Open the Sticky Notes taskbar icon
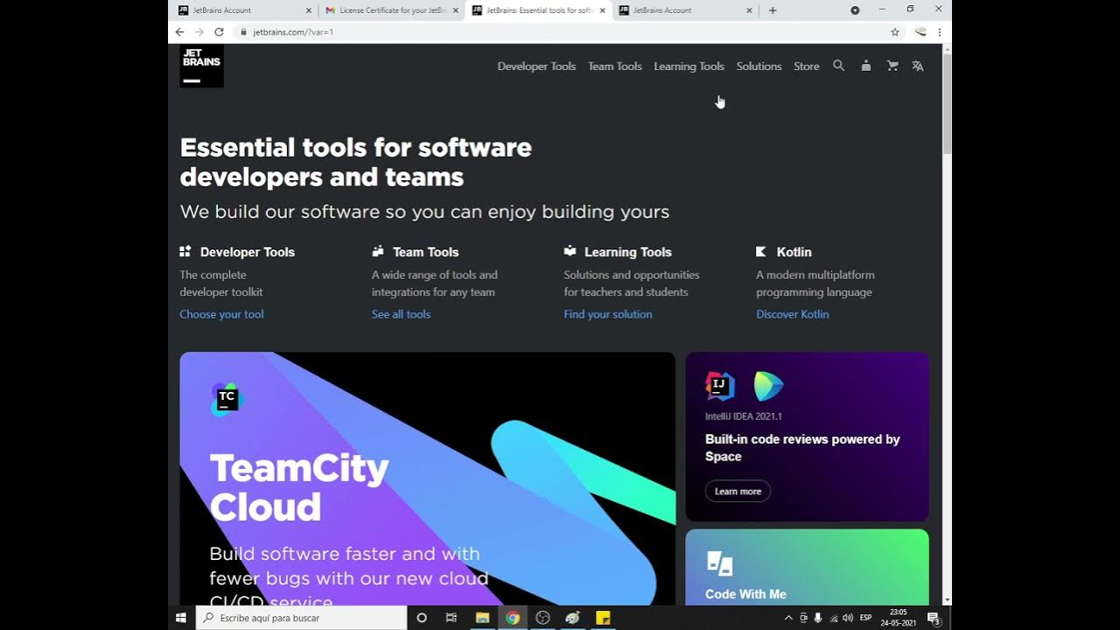 [603, 618]
